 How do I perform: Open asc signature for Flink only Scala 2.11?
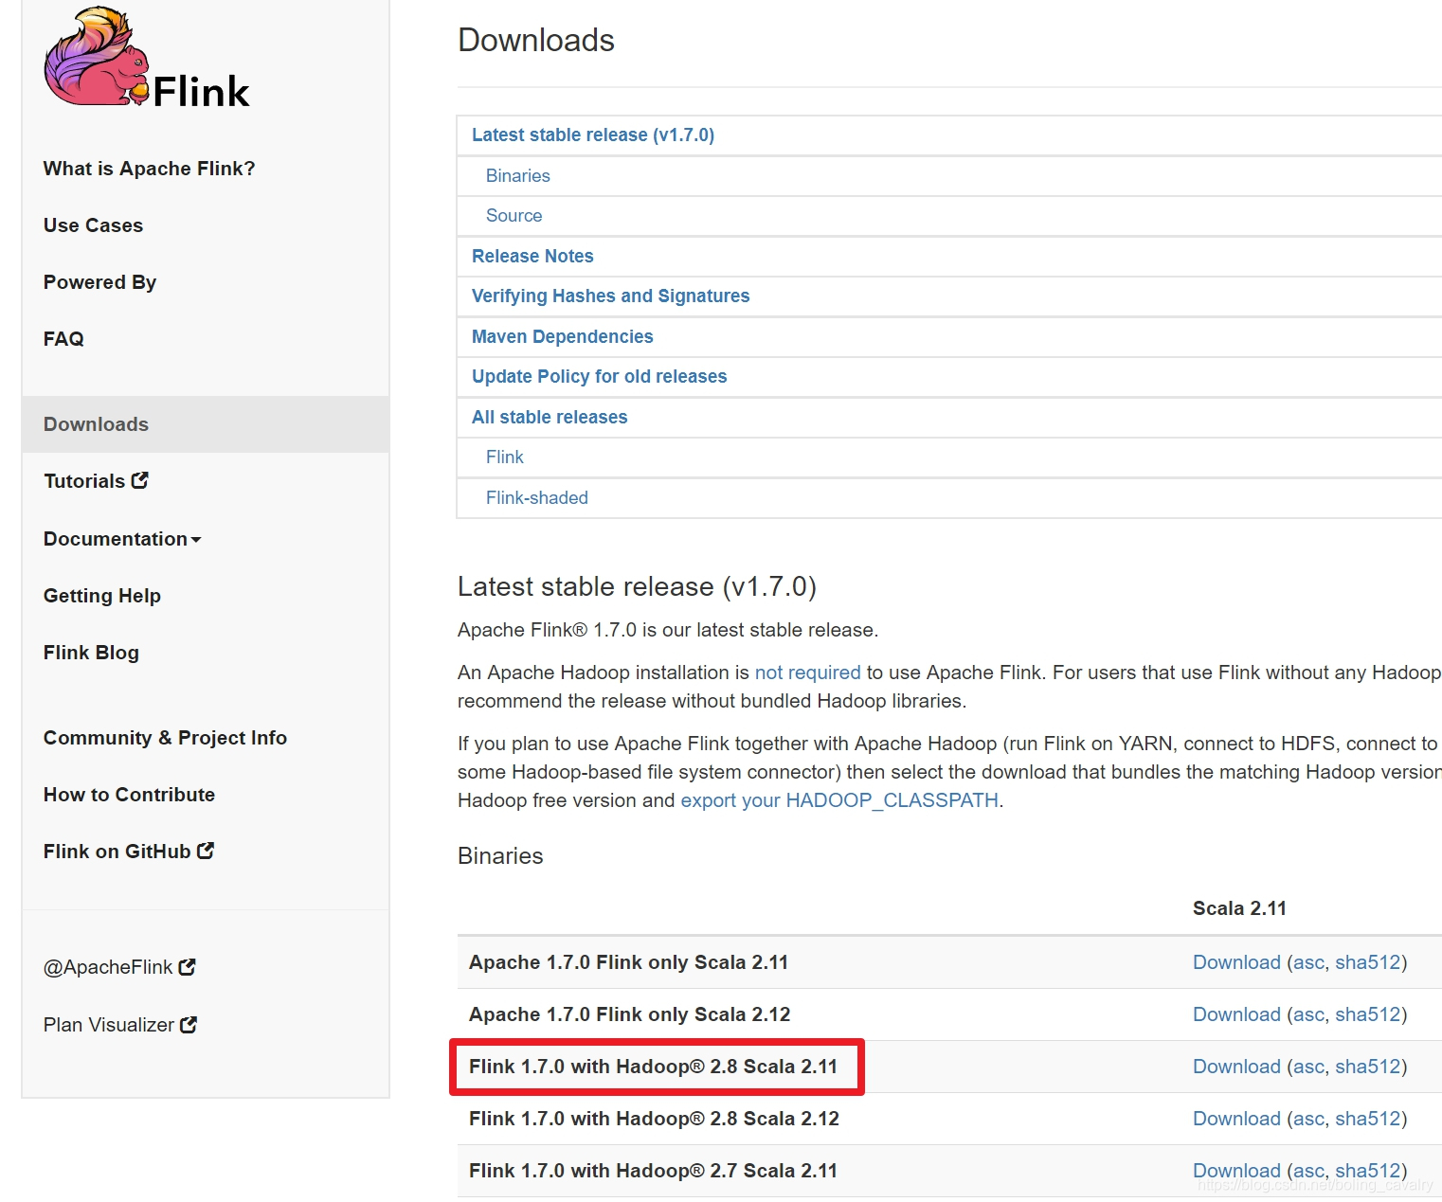pos(1308,962)
